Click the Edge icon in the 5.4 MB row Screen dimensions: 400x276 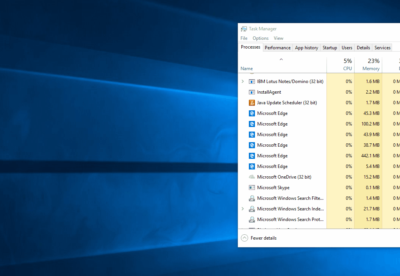252,166
